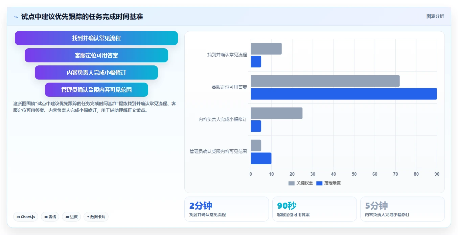Select the 找到并确认常见流程 funnel bar

96,38
